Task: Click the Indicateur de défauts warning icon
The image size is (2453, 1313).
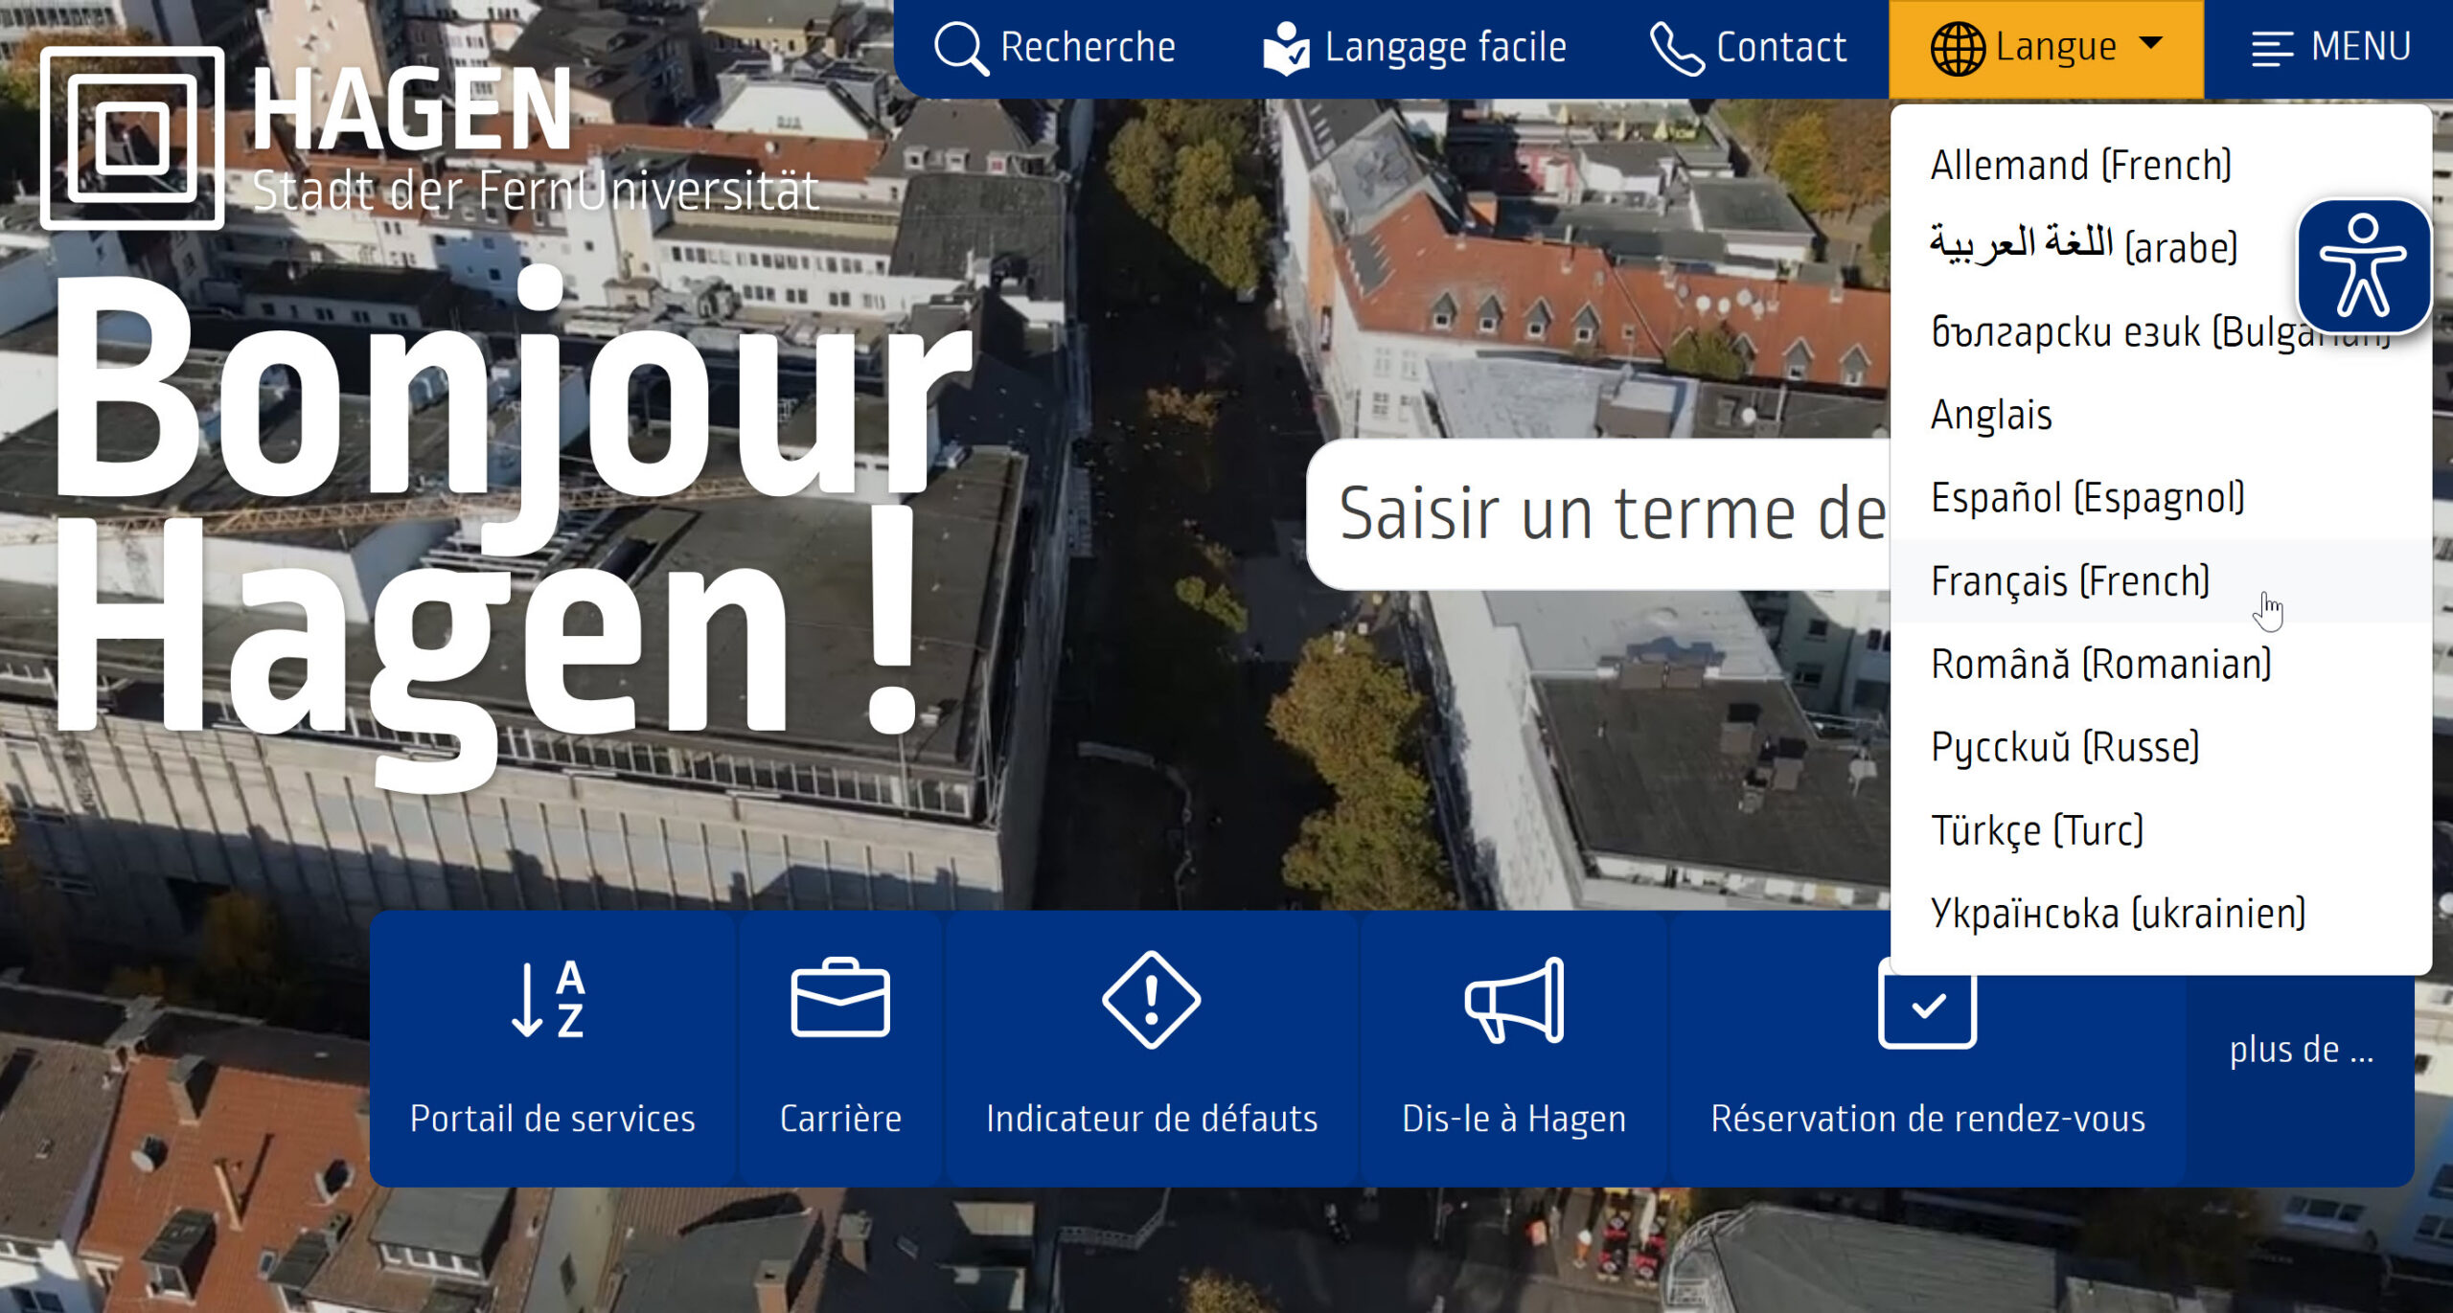Action: pos(1151,1006)
